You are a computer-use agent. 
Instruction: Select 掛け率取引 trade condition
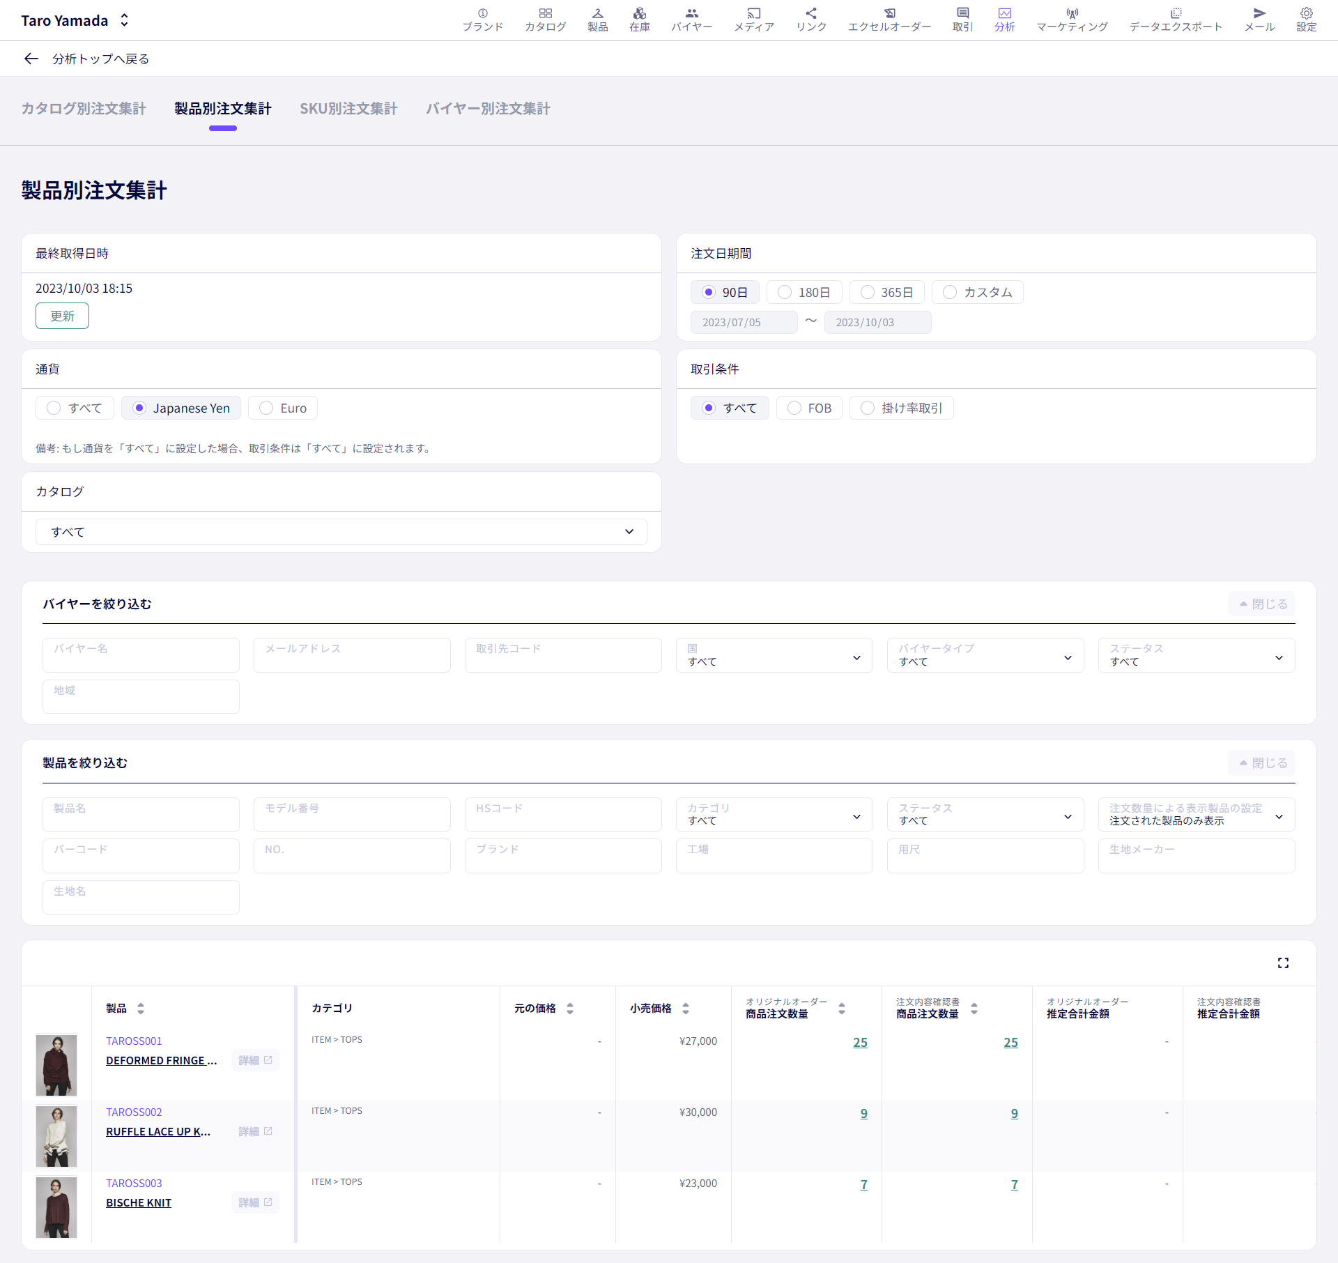901,408
